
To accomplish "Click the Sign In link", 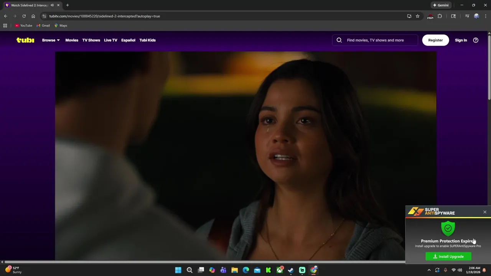I will point(461,40).
